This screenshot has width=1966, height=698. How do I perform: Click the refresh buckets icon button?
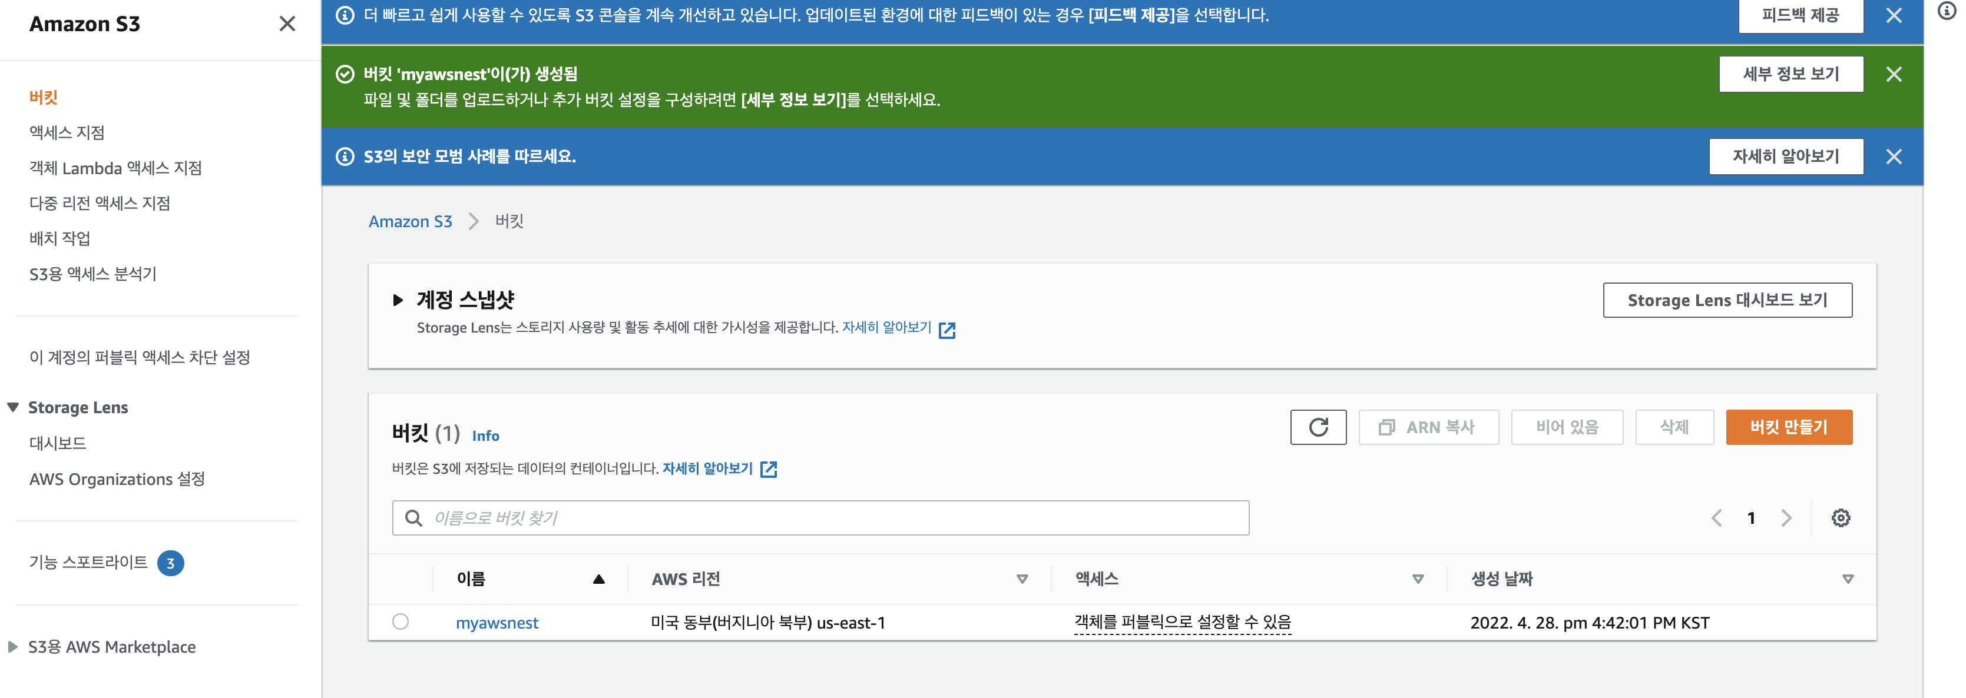click(1318, 427)
